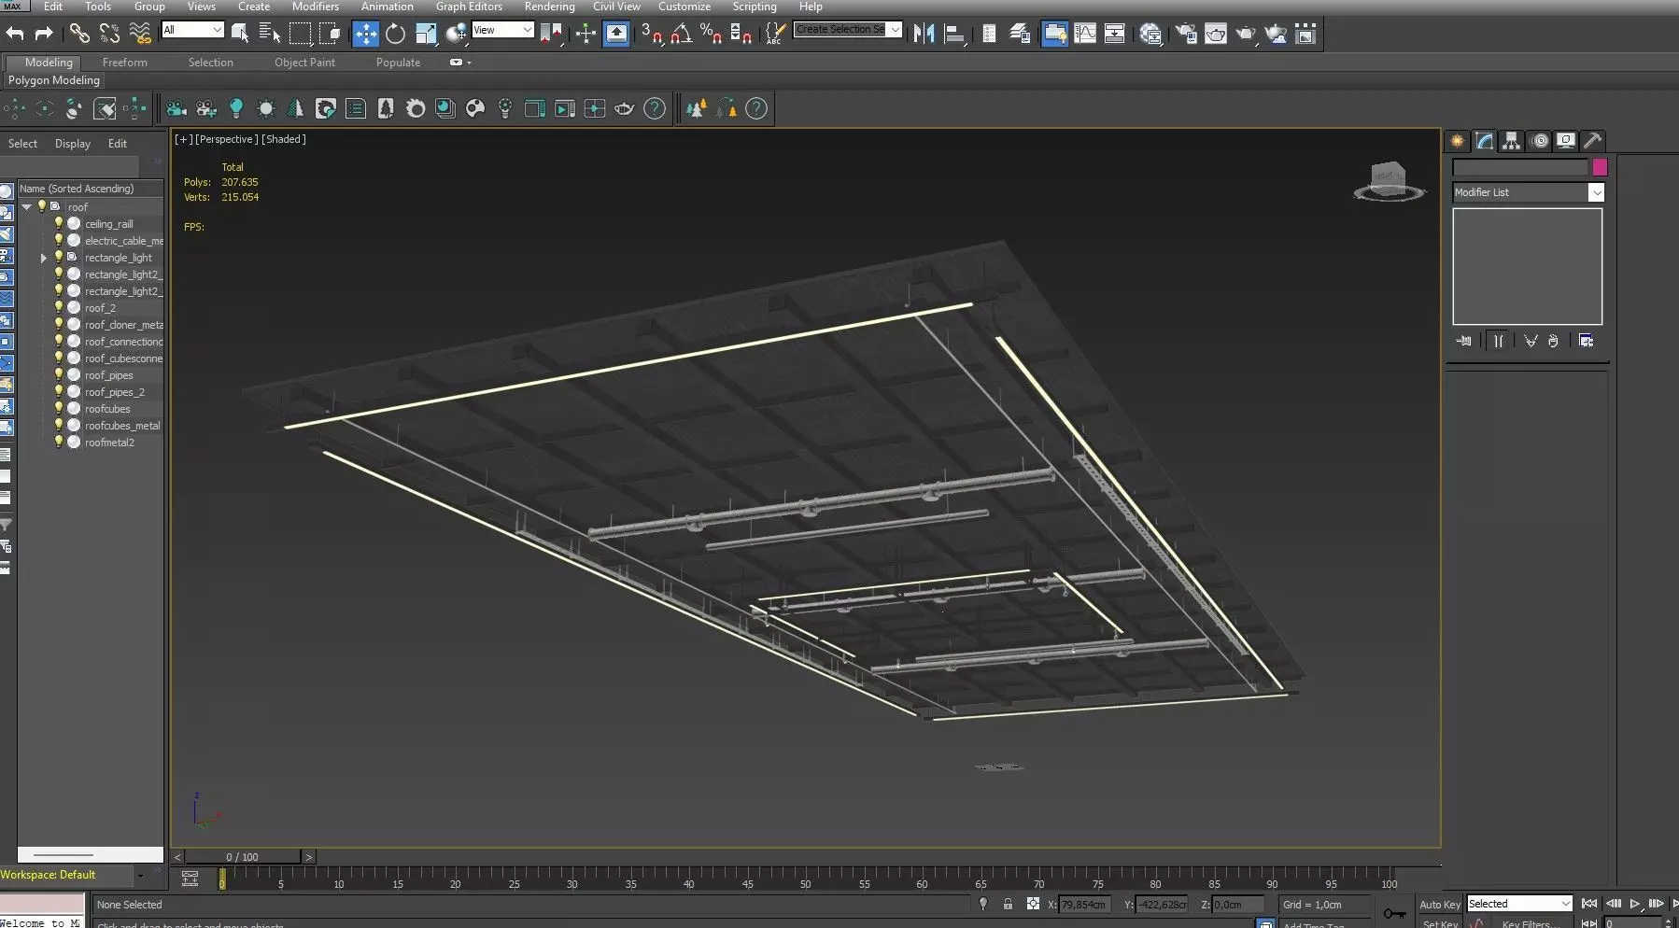Open the Material Editor icon
The image size is (1679, 928).
click(x=1150, y=34)
